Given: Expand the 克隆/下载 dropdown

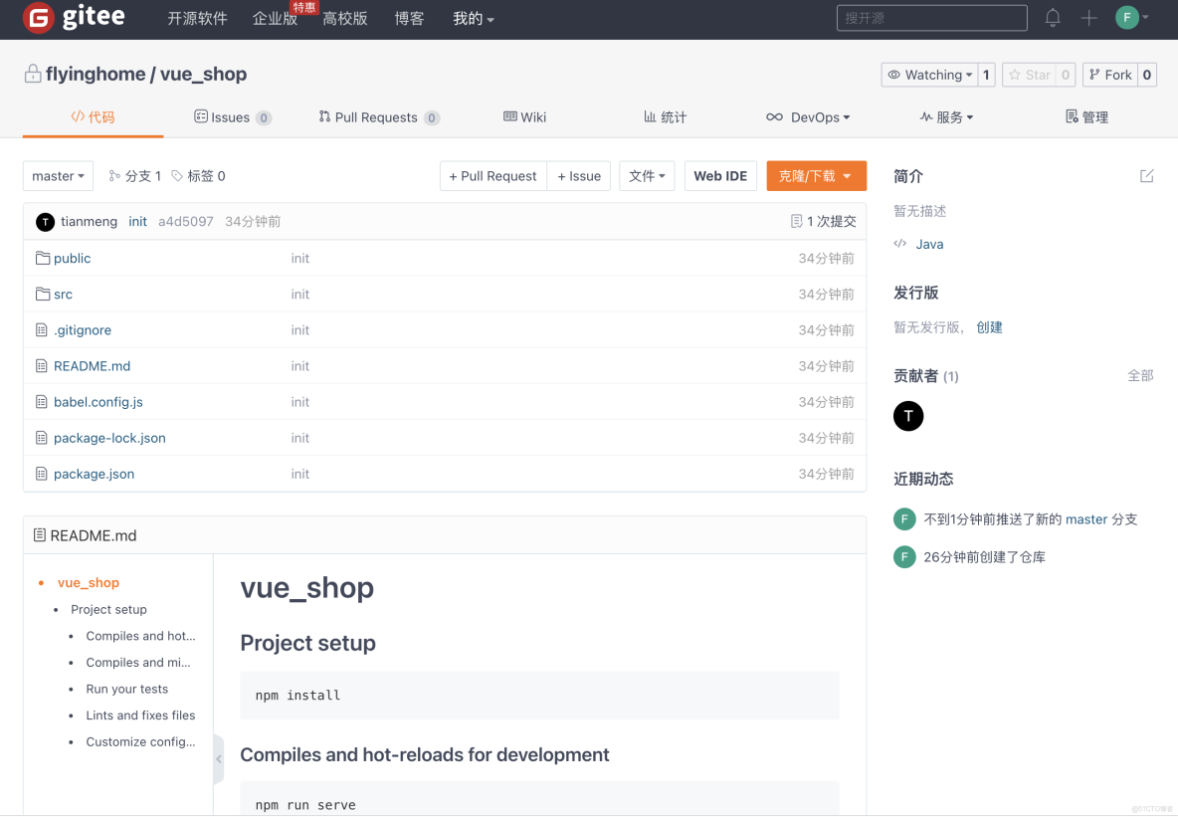Looking at the screenshot, I should tap(816, 175).
